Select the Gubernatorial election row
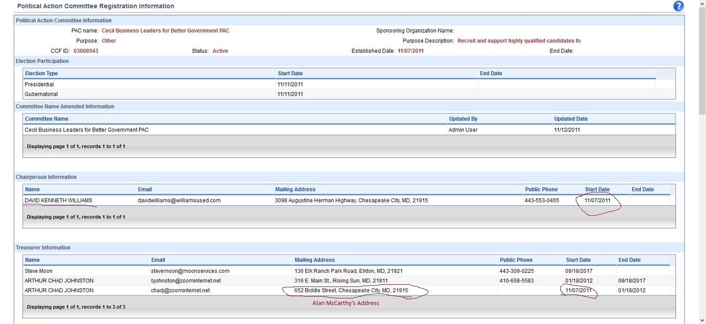Screen dimensions: 706x324 pos(41,94)
